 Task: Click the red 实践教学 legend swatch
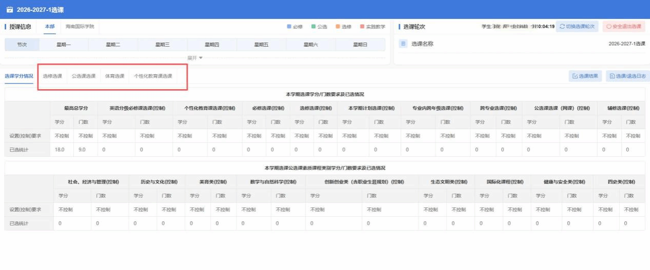point(362,26)
